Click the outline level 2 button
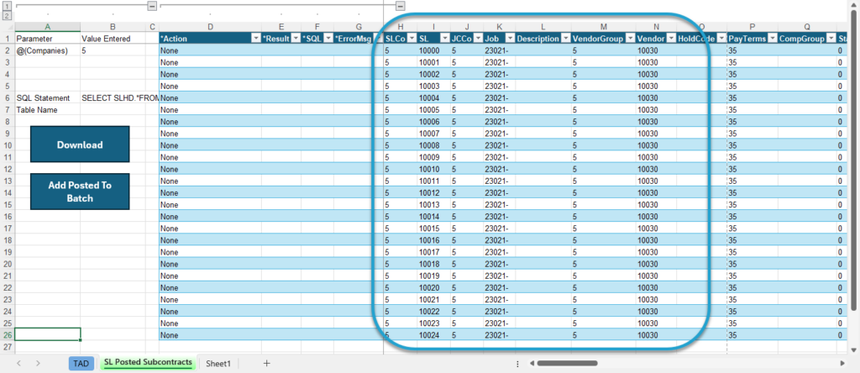 (7, 15)
